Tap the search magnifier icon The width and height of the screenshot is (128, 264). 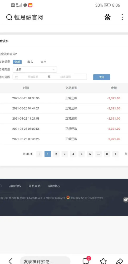tap(9, 17)
